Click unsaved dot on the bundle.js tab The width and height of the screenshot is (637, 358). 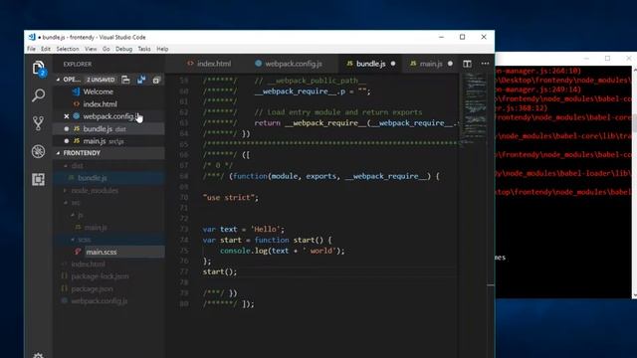pyautogui.click(x=393, y=64)
